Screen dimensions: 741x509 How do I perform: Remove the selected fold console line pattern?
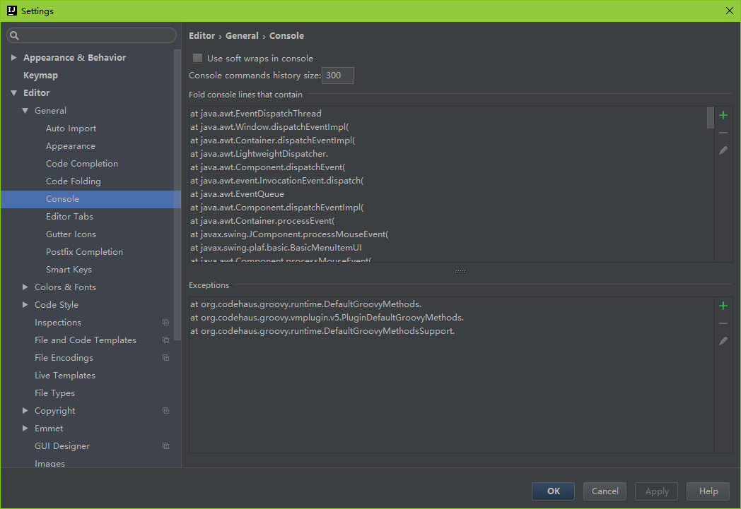723,133
